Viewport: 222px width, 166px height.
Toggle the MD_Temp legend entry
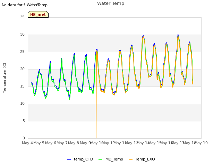pos(111,159)
